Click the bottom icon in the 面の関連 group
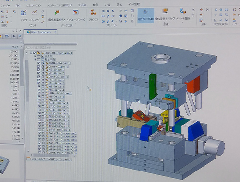The image size is (240, 182). [201, 20]
